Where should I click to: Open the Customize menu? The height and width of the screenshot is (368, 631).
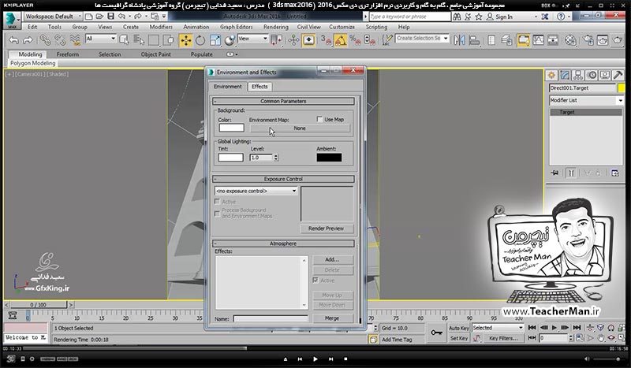tap(342, 27)
